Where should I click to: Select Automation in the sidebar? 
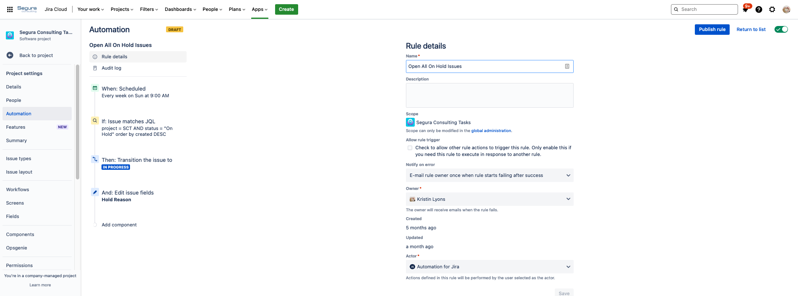[x=37, y=114]
